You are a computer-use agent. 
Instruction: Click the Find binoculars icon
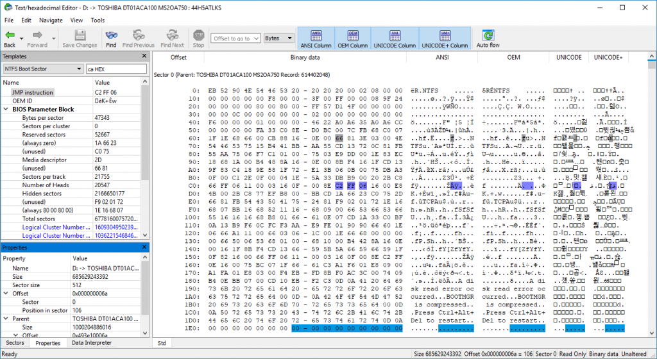click(111, 36)
